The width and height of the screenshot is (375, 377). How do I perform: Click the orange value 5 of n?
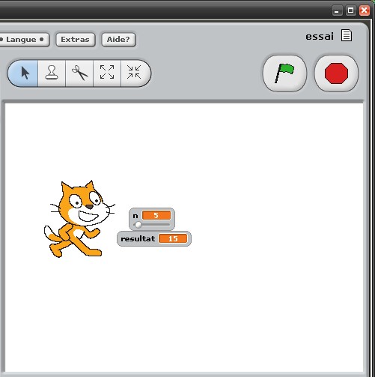tap(156, 215)
